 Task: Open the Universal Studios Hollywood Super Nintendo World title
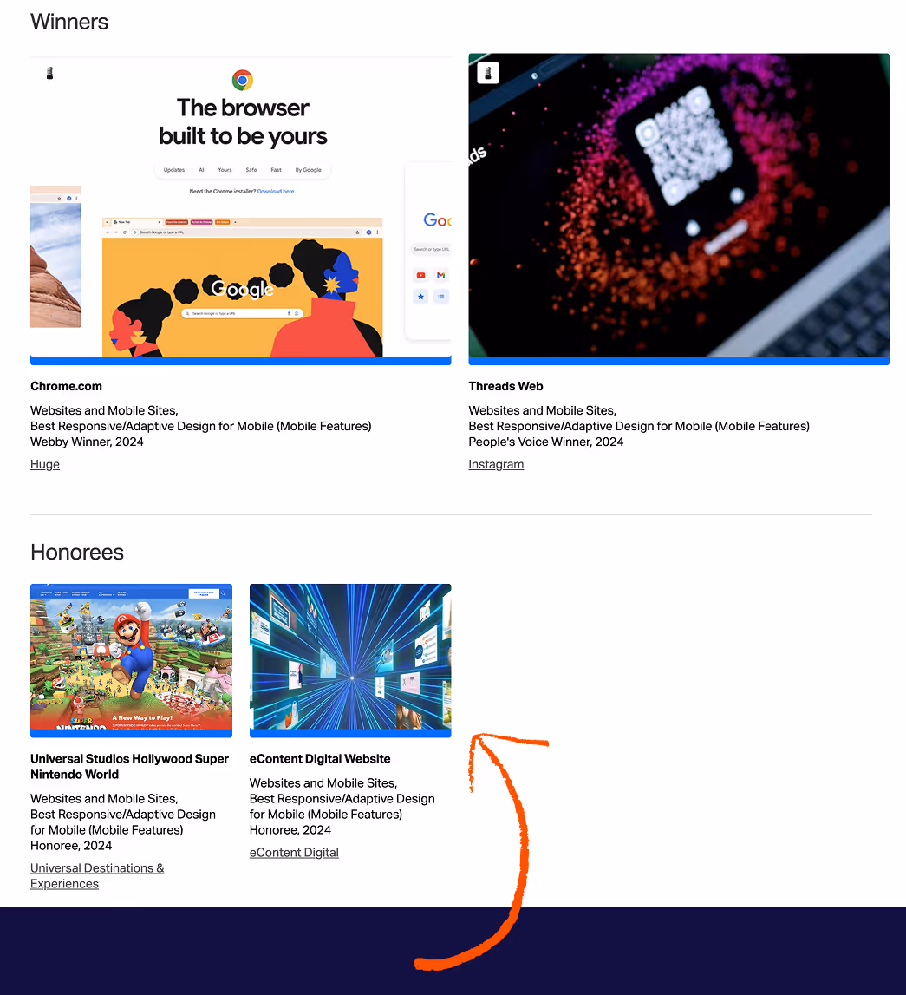click(x=129, y=767)
